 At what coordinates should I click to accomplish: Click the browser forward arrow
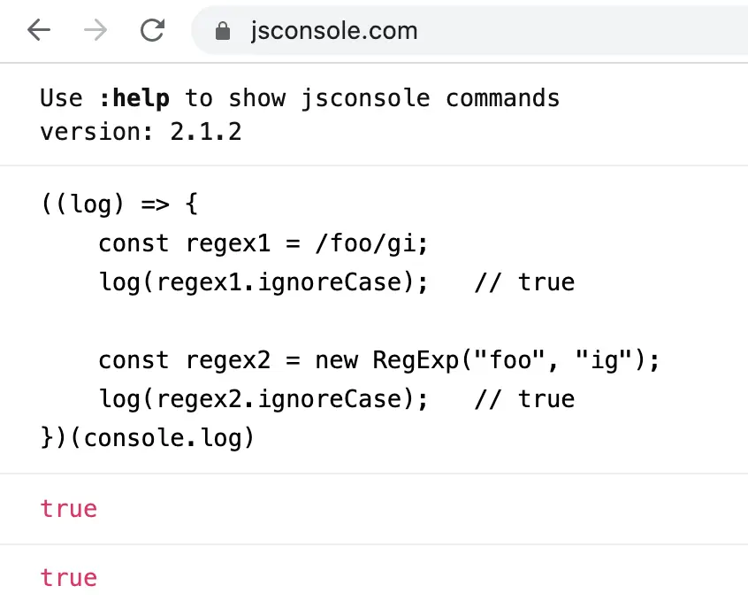point(95,31)
